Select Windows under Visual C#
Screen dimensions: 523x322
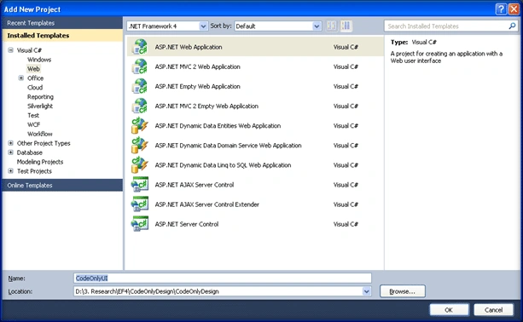39,60
